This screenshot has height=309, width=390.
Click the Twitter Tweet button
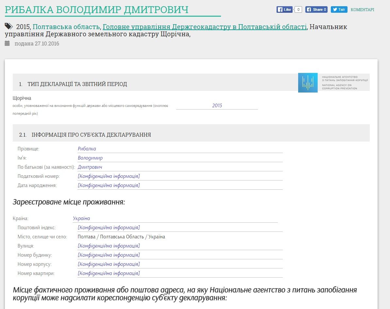pyautogui.click(x=339, y=9)
